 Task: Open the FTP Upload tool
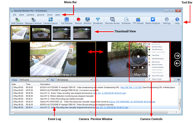coord(138,20)
